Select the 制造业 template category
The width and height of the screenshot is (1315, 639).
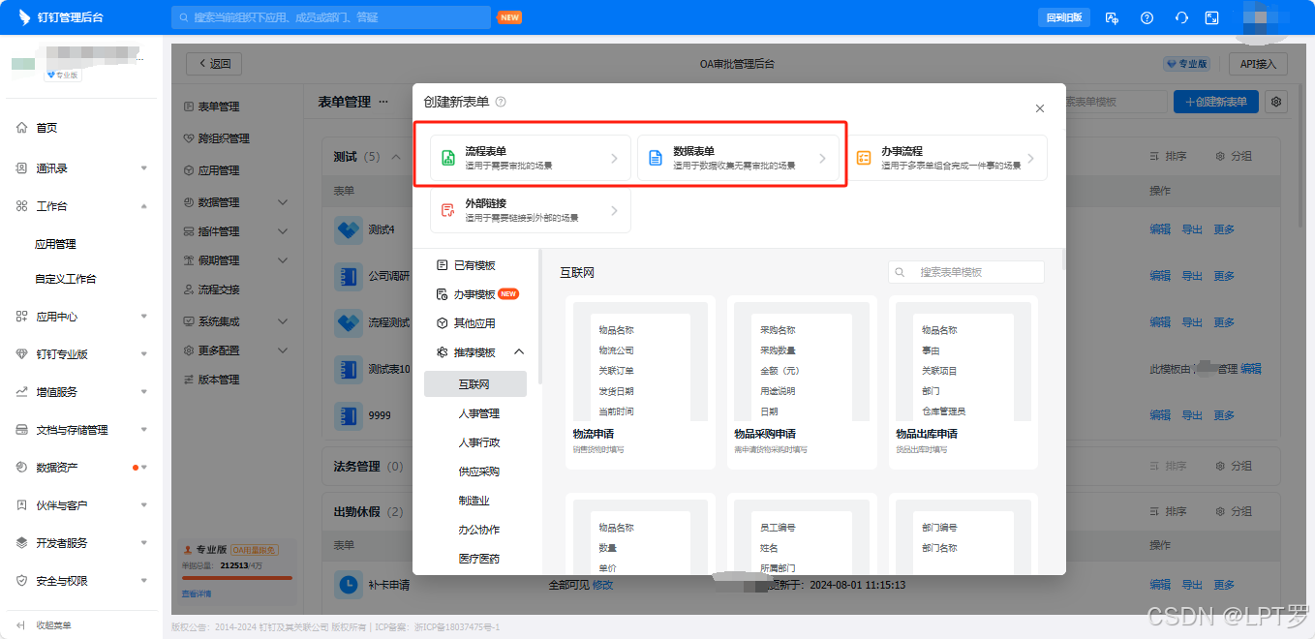(474, 501)
